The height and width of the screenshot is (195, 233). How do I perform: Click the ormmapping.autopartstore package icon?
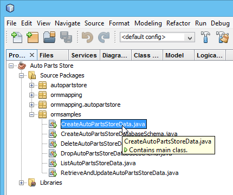[43, 105]
